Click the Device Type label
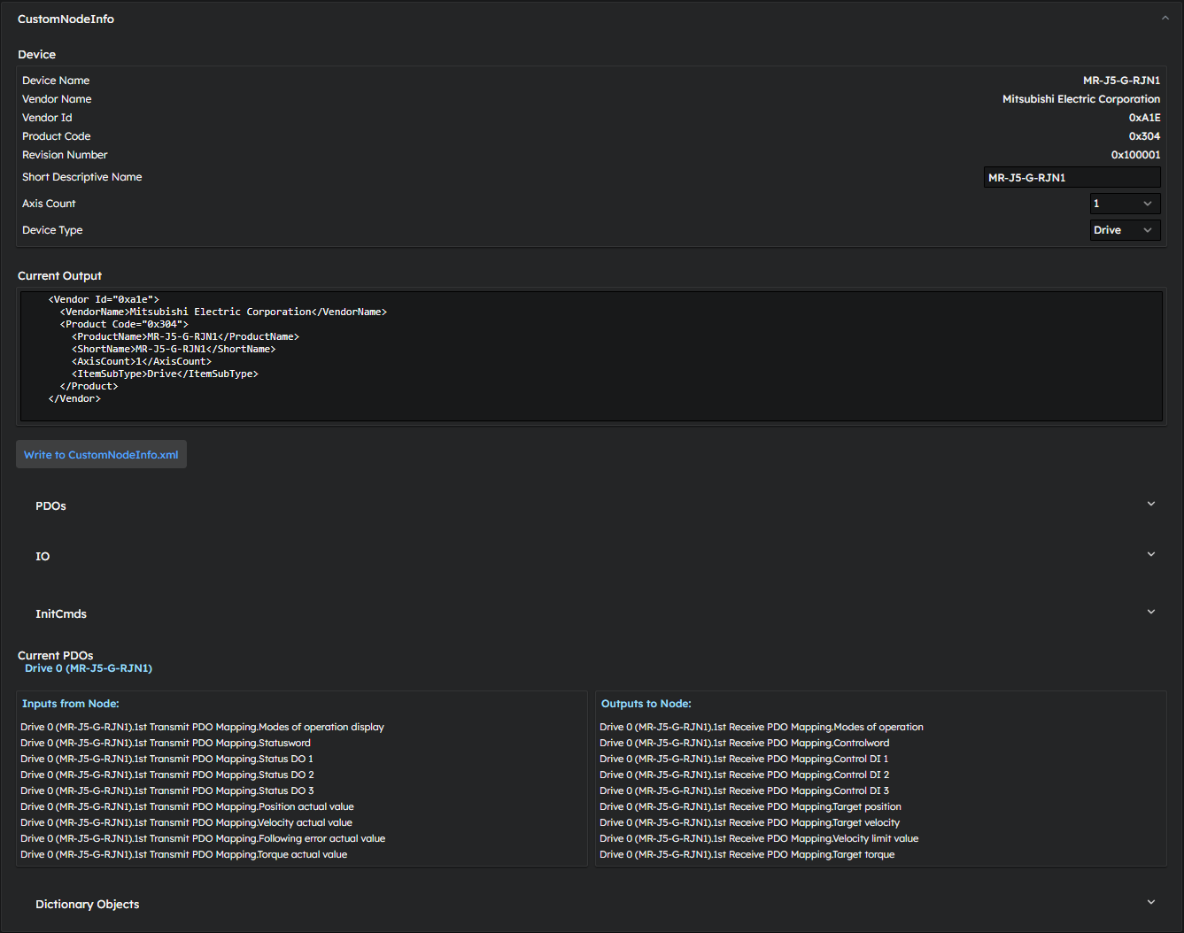Screen dimensions: 1184x933 point(52,230)
